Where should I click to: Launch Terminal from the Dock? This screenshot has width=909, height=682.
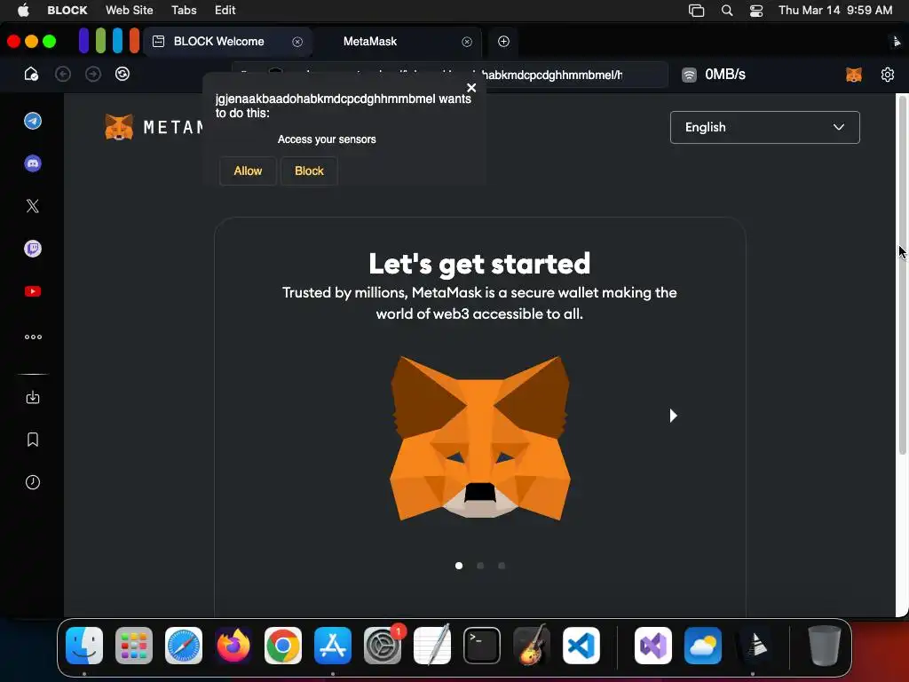pos(482,646)
